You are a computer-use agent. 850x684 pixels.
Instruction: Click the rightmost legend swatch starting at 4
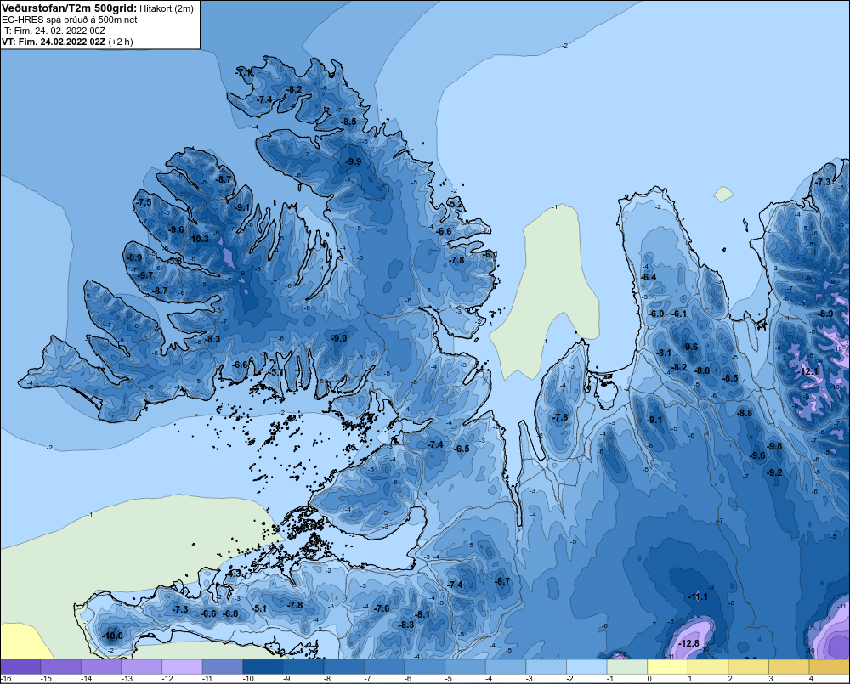pyautogui.click(x=829, y=666)
